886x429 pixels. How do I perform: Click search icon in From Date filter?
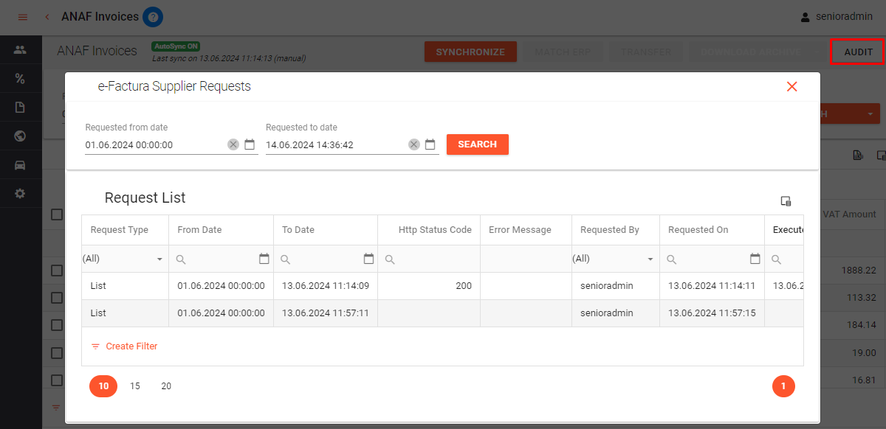click(182, 259)
